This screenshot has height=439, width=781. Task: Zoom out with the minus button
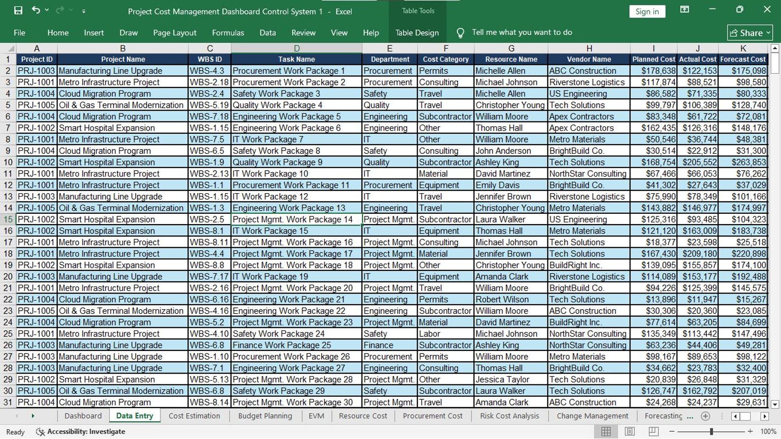click(x=672, y=431)
